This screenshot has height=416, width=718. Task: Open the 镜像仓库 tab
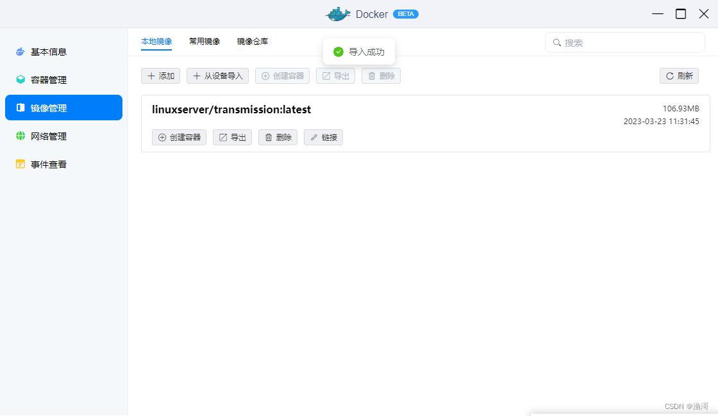253,40
